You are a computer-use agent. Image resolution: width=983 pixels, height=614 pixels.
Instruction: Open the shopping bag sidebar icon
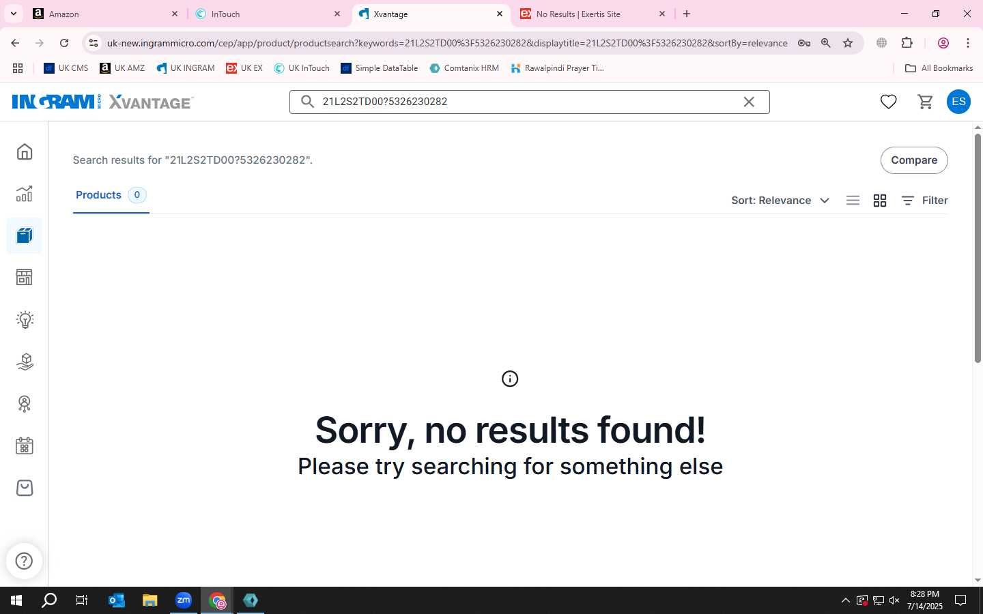pos(25,488)
